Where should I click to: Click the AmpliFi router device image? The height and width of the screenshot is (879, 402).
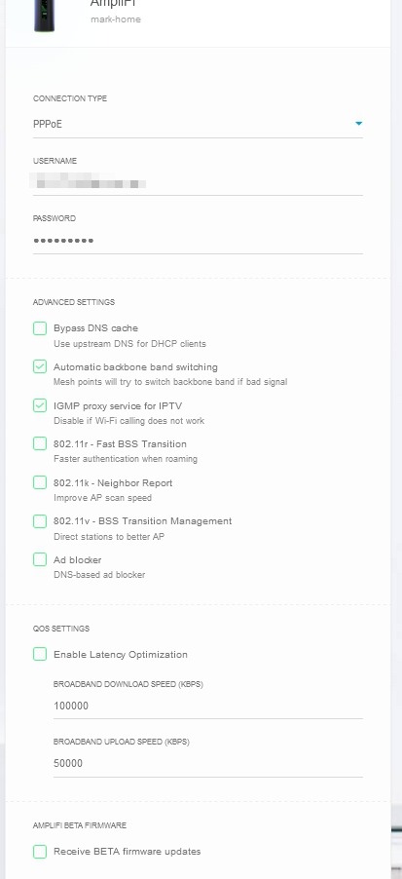[44, 16]
